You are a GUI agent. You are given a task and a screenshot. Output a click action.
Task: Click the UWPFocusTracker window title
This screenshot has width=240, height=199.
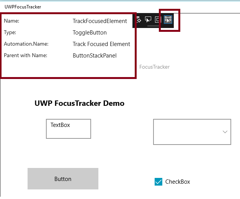coord(23,7)
